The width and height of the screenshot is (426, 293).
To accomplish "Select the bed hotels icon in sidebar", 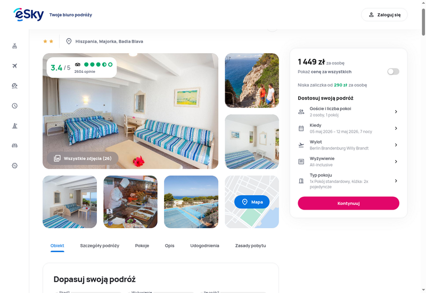I will point(15,146).
